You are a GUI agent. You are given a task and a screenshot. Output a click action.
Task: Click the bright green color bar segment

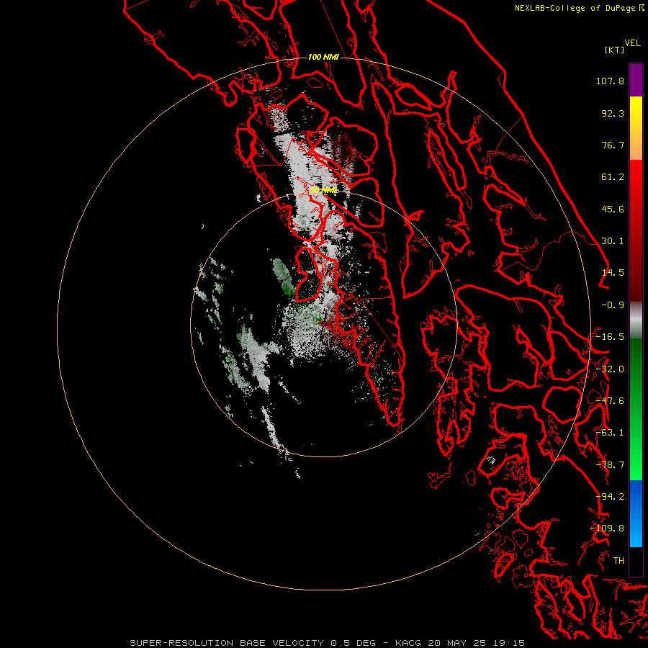pos(636,409)
